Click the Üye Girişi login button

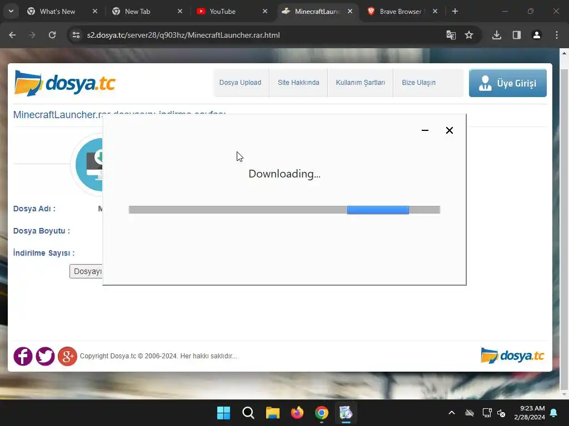(508, 83)
